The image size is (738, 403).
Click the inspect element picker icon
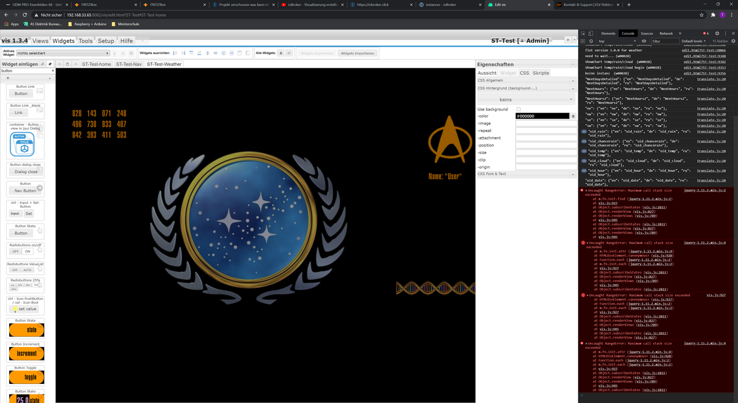583,33
